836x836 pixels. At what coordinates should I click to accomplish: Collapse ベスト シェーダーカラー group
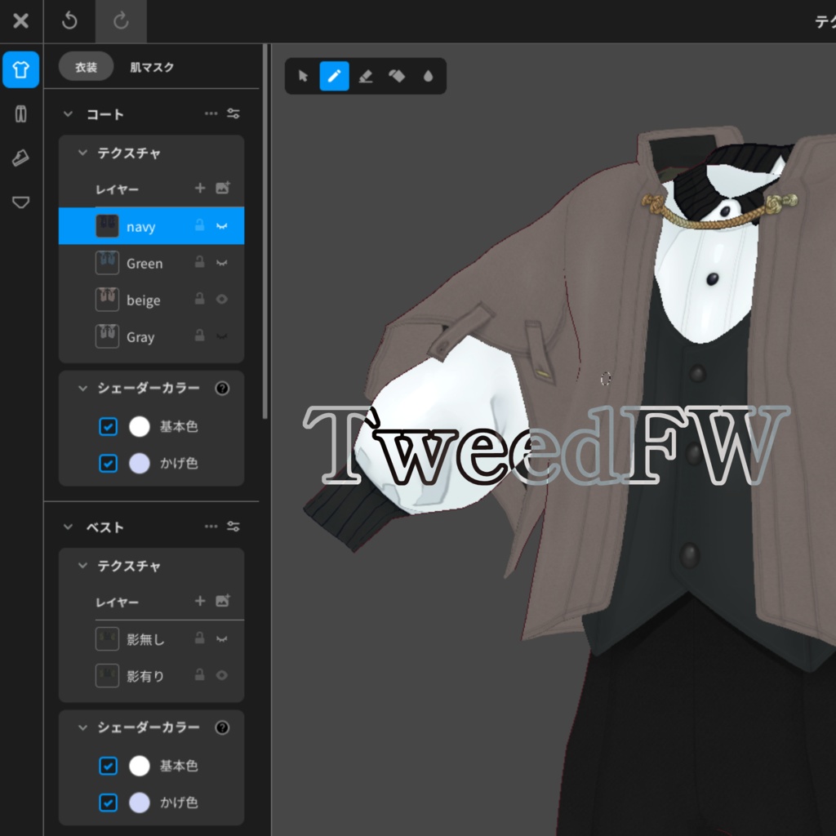[82, 727]
